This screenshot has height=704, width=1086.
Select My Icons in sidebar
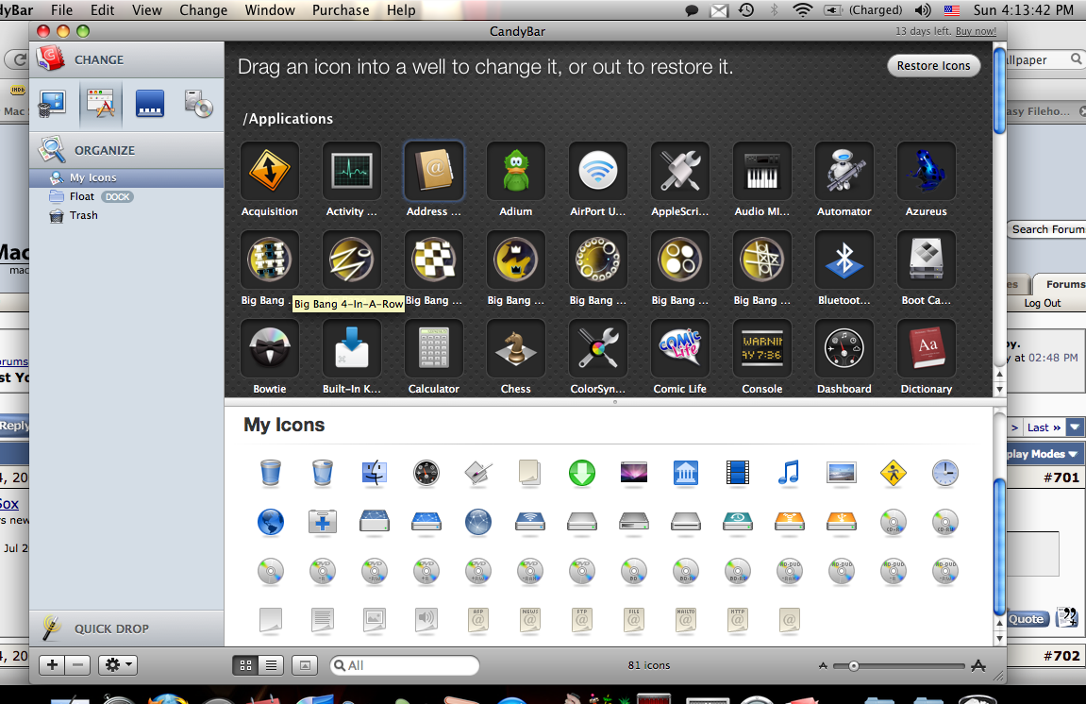click(126, 178)
